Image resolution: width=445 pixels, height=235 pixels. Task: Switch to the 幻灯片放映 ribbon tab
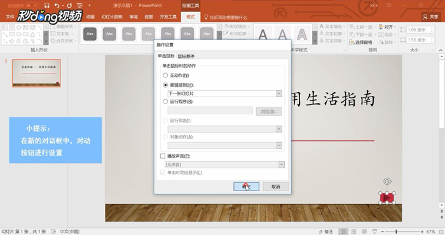(112, 17)
